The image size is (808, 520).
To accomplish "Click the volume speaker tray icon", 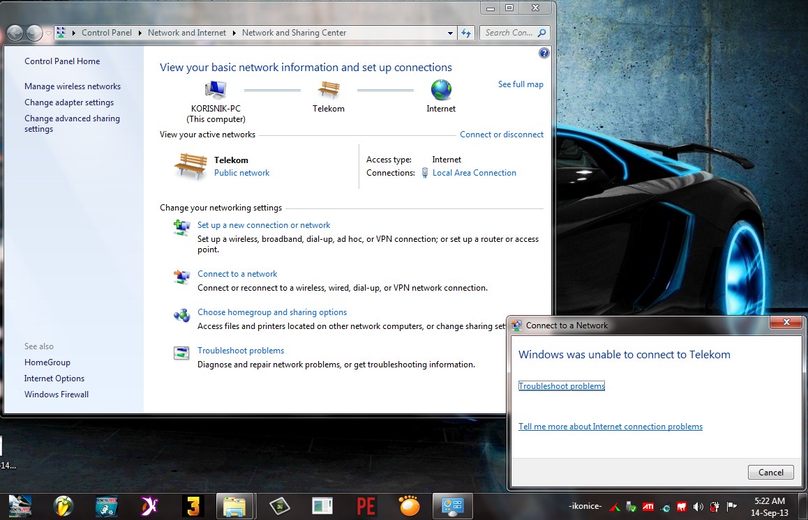I will [698, 507].
